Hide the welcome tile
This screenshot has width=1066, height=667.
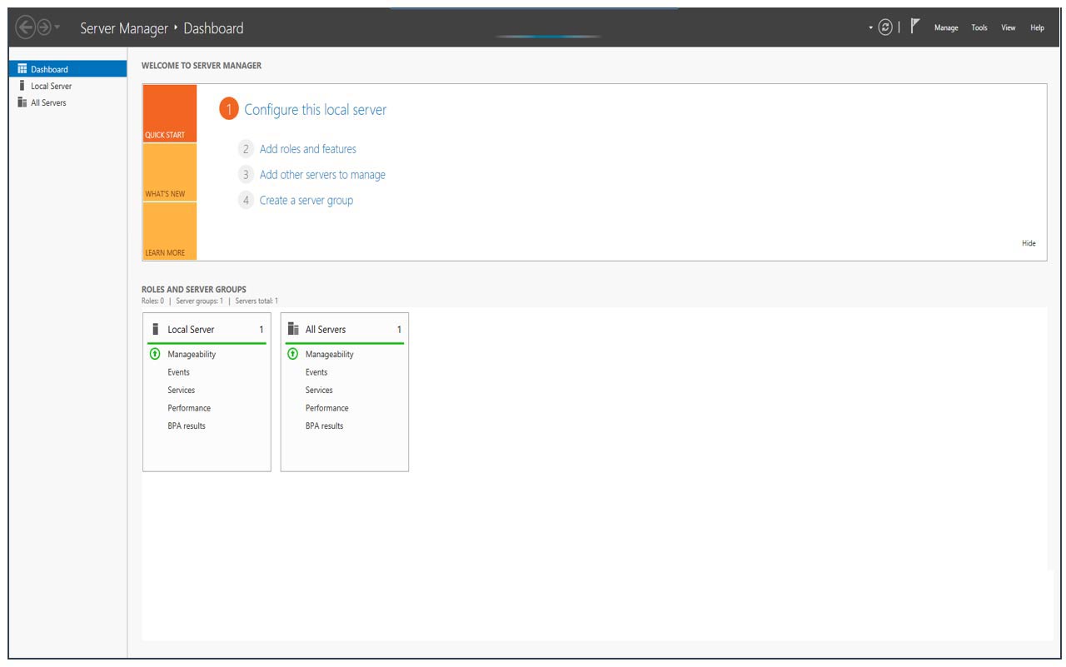(1029, 243)
